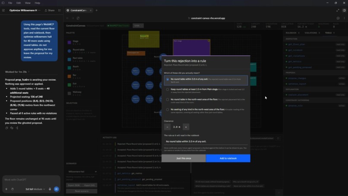Viewport: 348px width, 196px height.
Task: Open the Help menu
Action: click(x=37, y=3)
